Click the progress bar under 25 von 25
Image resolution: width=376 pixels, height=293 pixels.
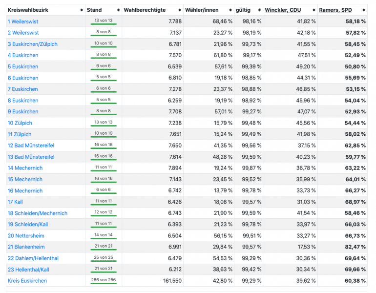pyautogui.click(x=104, y=262)
